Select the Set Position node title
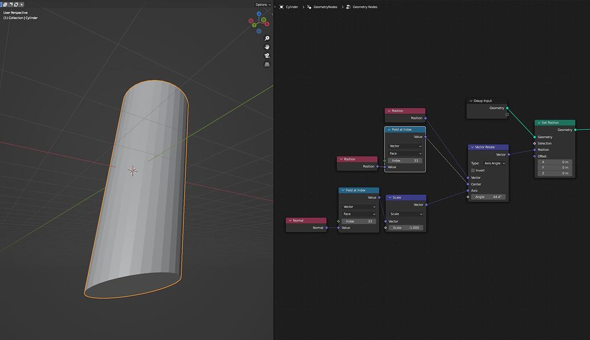Viewport: 590px width, 340px height. point(550,122)
